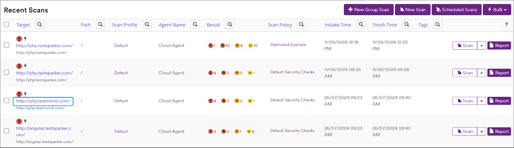The height and width of the screenshot is (148, 514).
Task: Sort by the Path column header
Action: tap(85, 25)
